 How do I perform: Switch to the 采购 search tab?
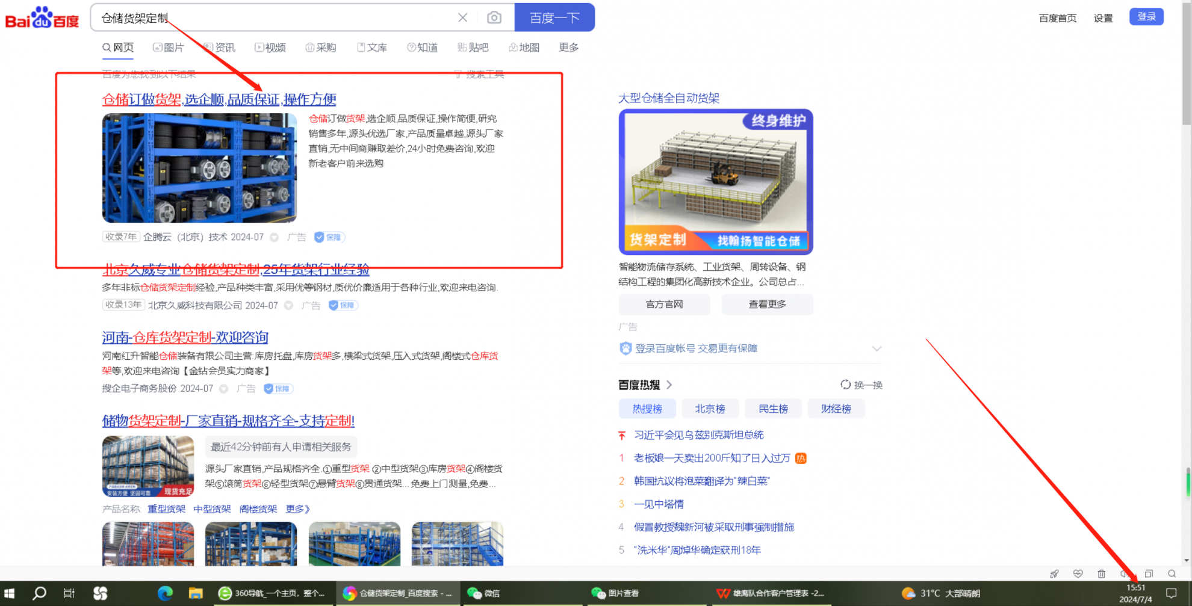(321, 47)
